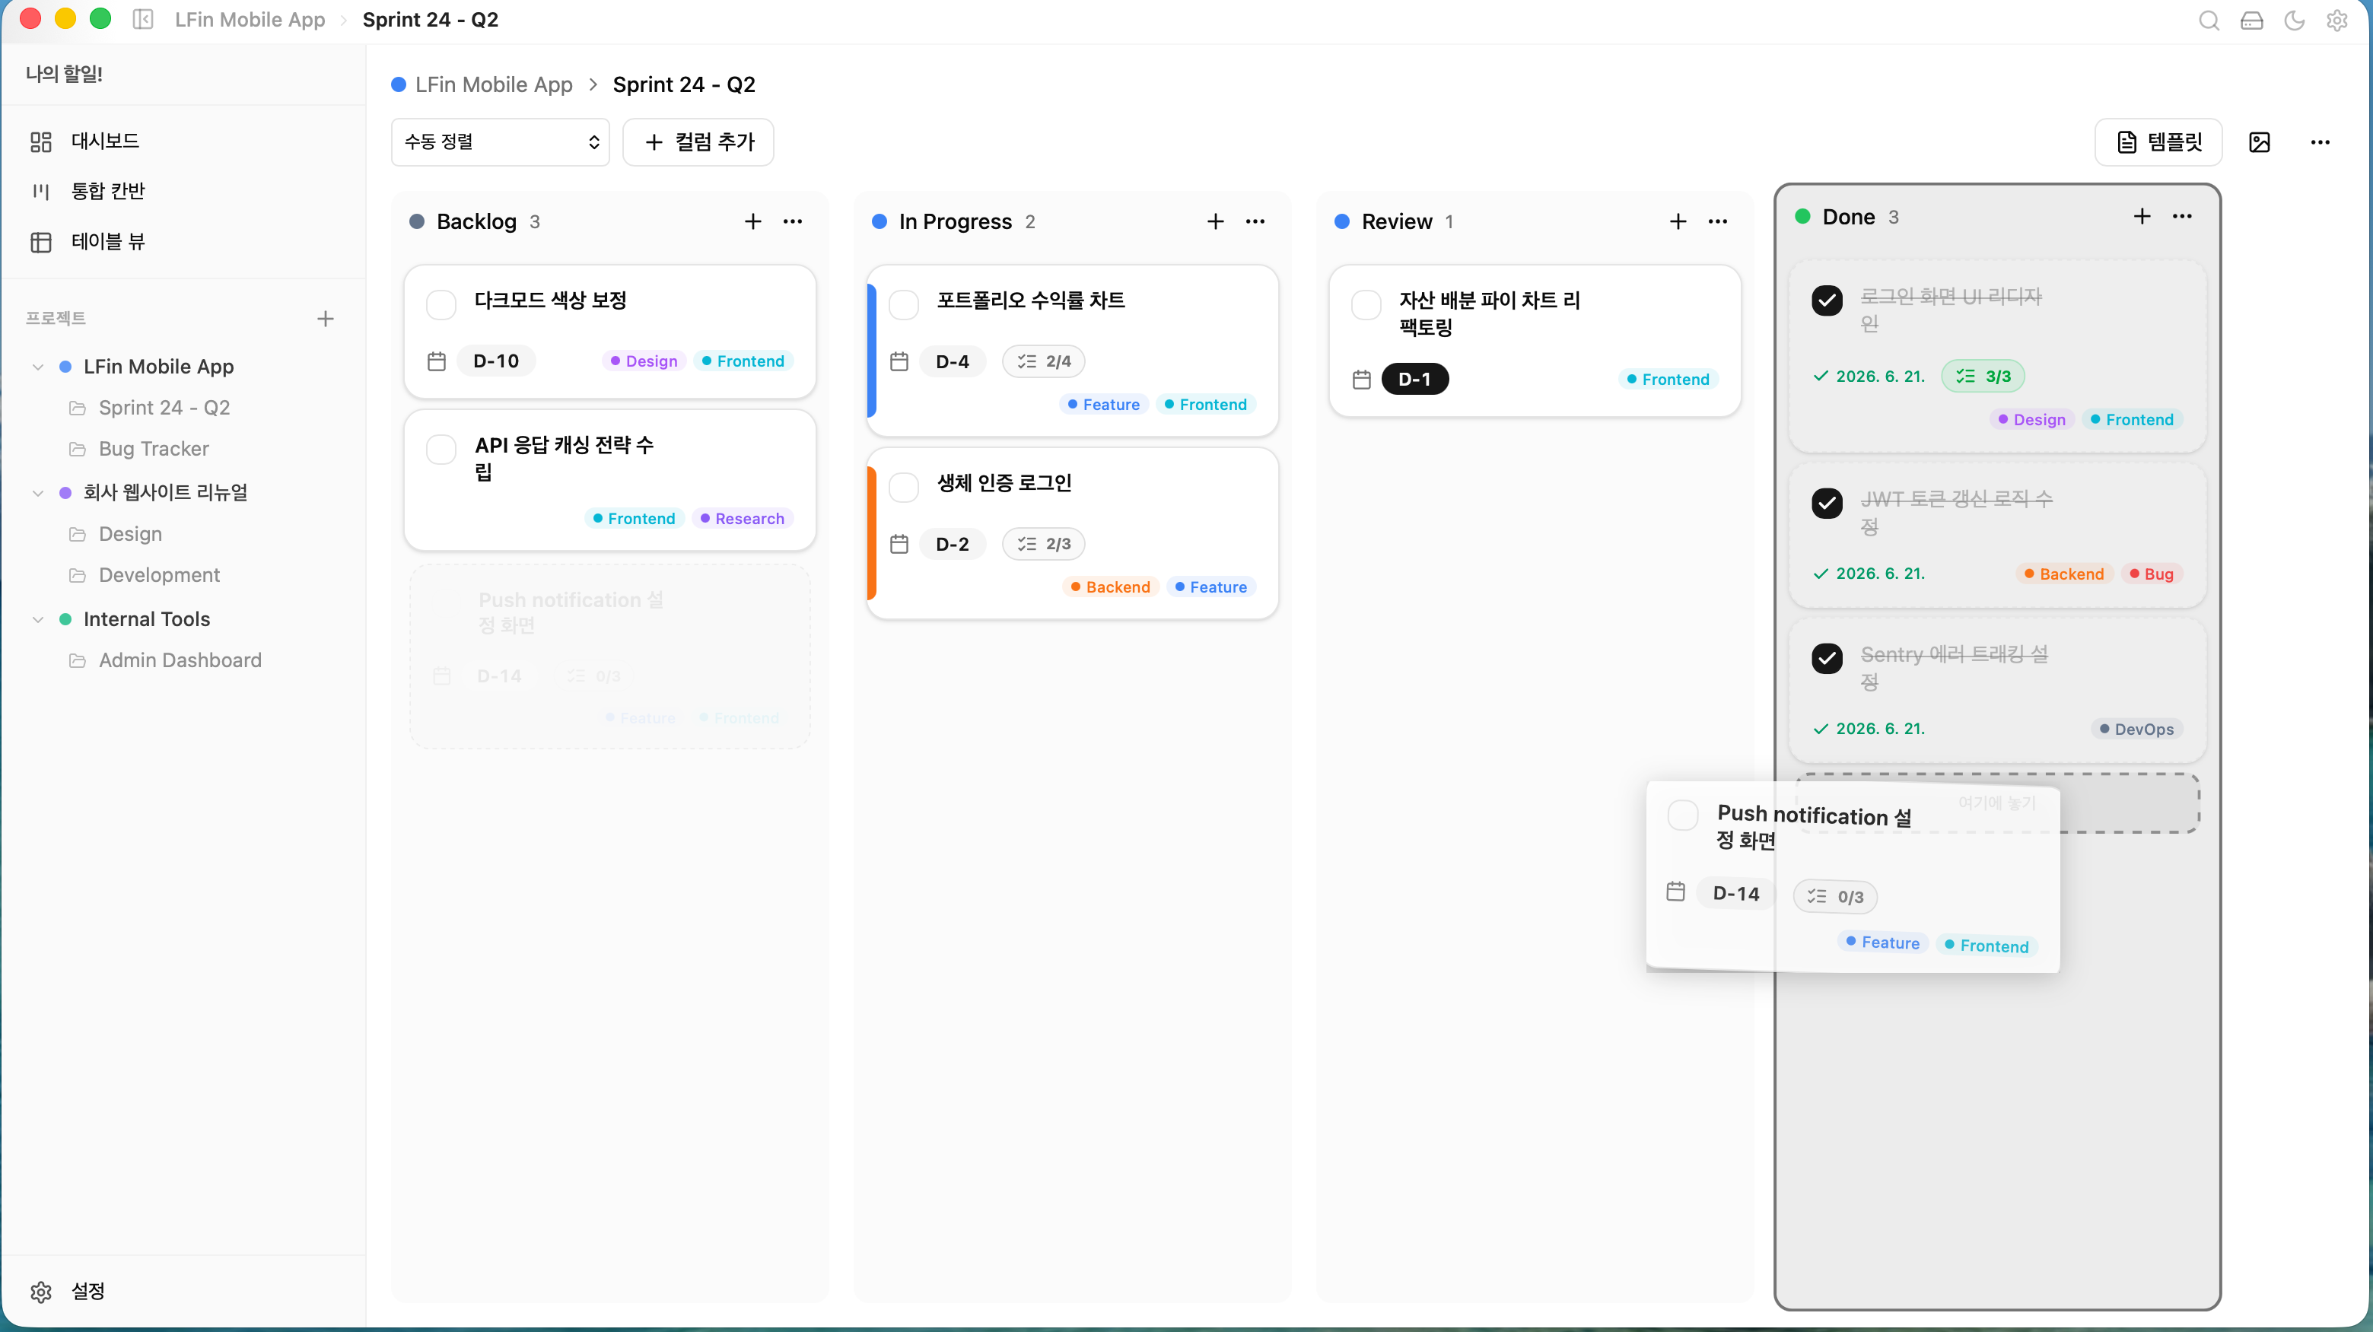This screenshot has height=1332, width=2373.
Task: Mark 생체 인증 로그인 as complete
Action: [x=904, y=486]
